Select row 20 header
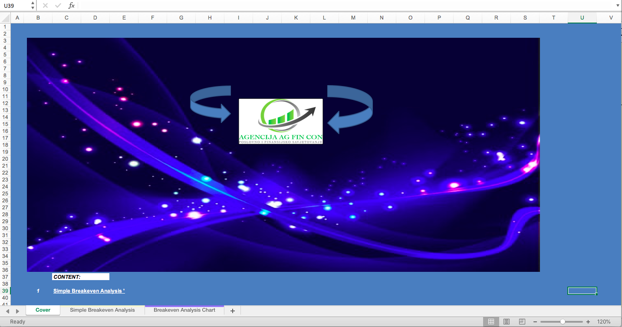Screen dimensions: 622x327 click(x=5, y=159)
